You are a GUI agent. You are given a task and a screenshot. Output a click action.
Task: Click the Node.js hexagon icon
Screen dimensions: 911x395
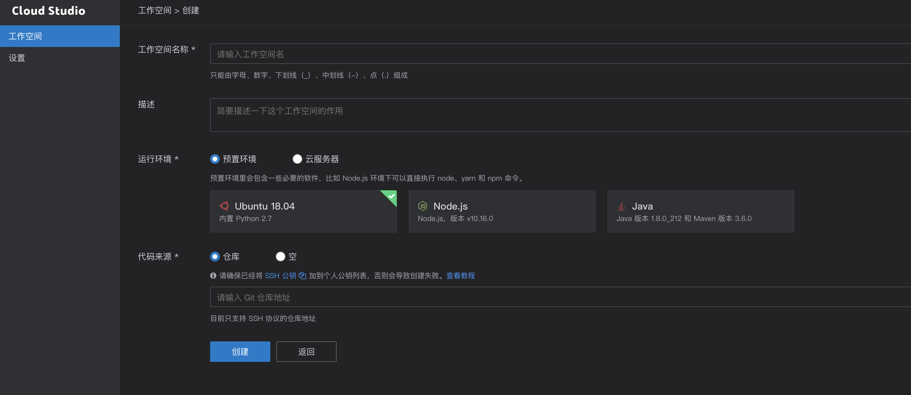click(423, 206)
